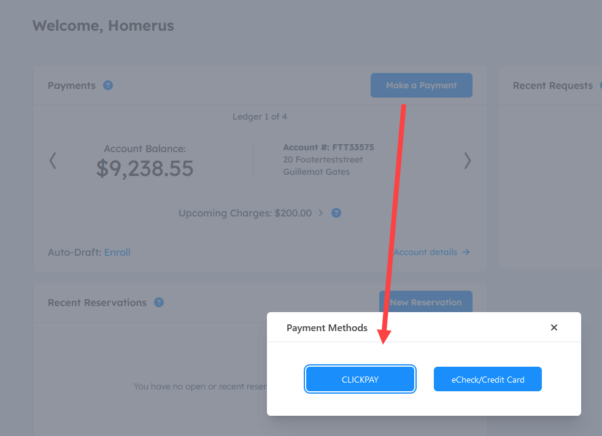602x436 pixels.
Task: Click the Make a Payment button
Action: coord(421,85)
